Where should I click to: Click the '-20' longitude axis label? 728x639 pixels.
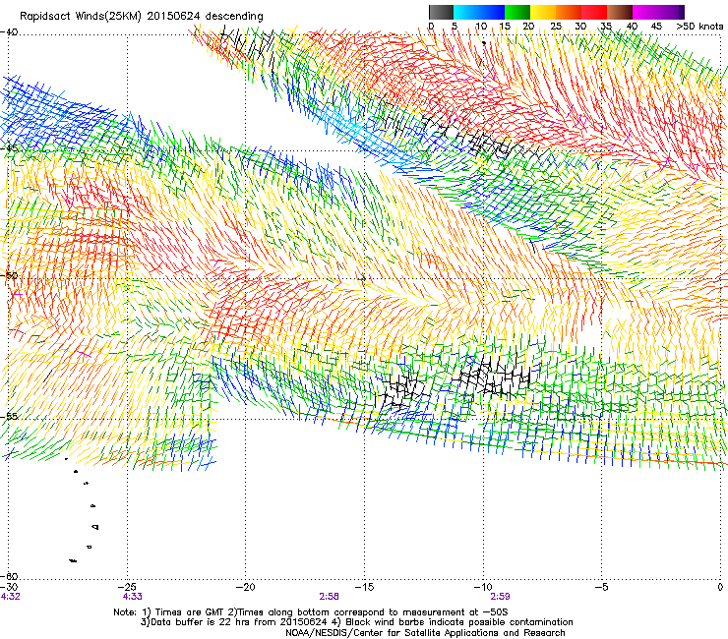(x=246, y=587)
